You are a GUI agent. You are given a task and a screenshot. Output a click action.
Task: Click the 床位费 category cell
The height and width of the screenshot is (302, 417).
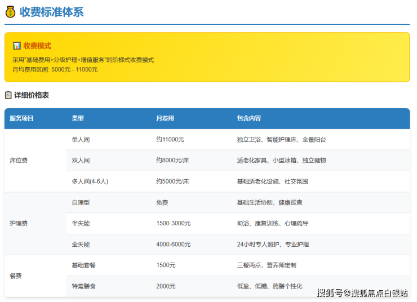tap(19, 161)
